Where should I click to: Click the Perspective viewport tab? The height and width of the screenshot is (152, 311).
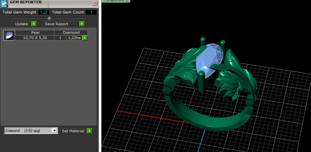(114, 1)
